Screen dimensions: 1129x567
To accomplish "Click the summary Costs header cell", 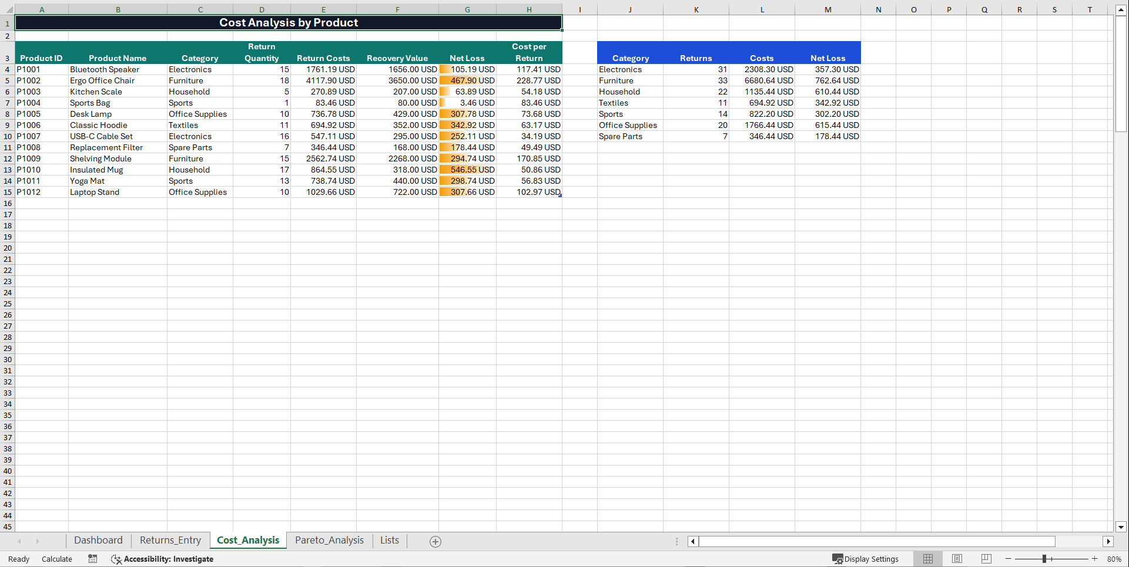I will click(762, 52).
